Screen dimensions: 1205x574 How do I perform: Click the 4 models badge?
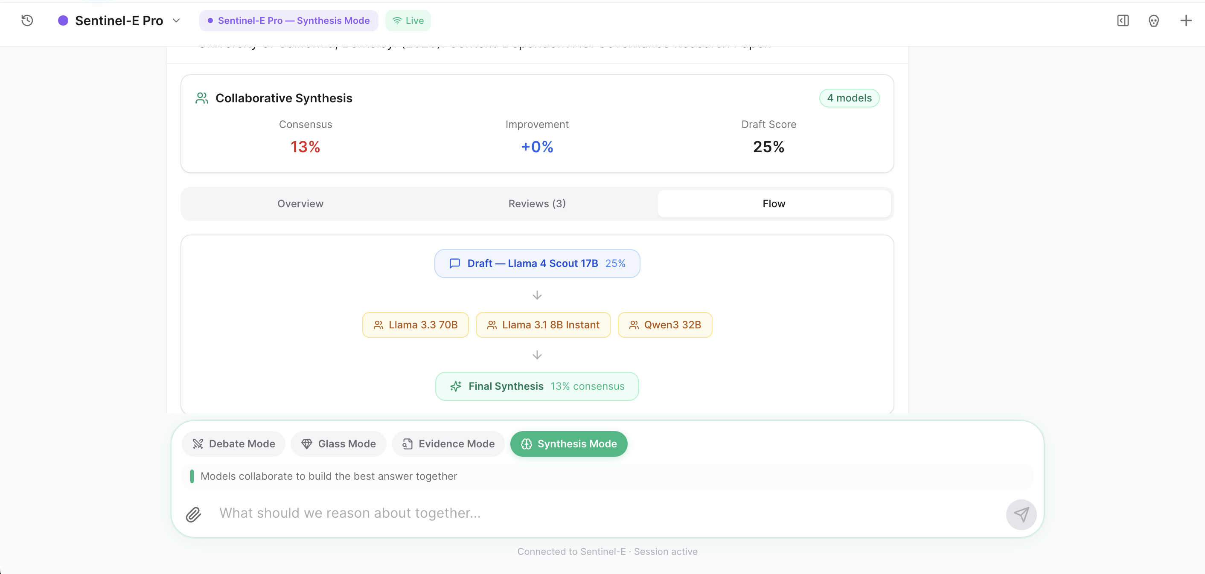coord(849,98)
